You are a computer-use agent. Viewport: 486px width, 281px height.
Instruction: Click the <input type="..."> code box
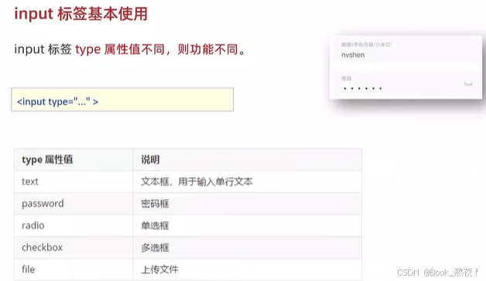(x=122, y=100)
